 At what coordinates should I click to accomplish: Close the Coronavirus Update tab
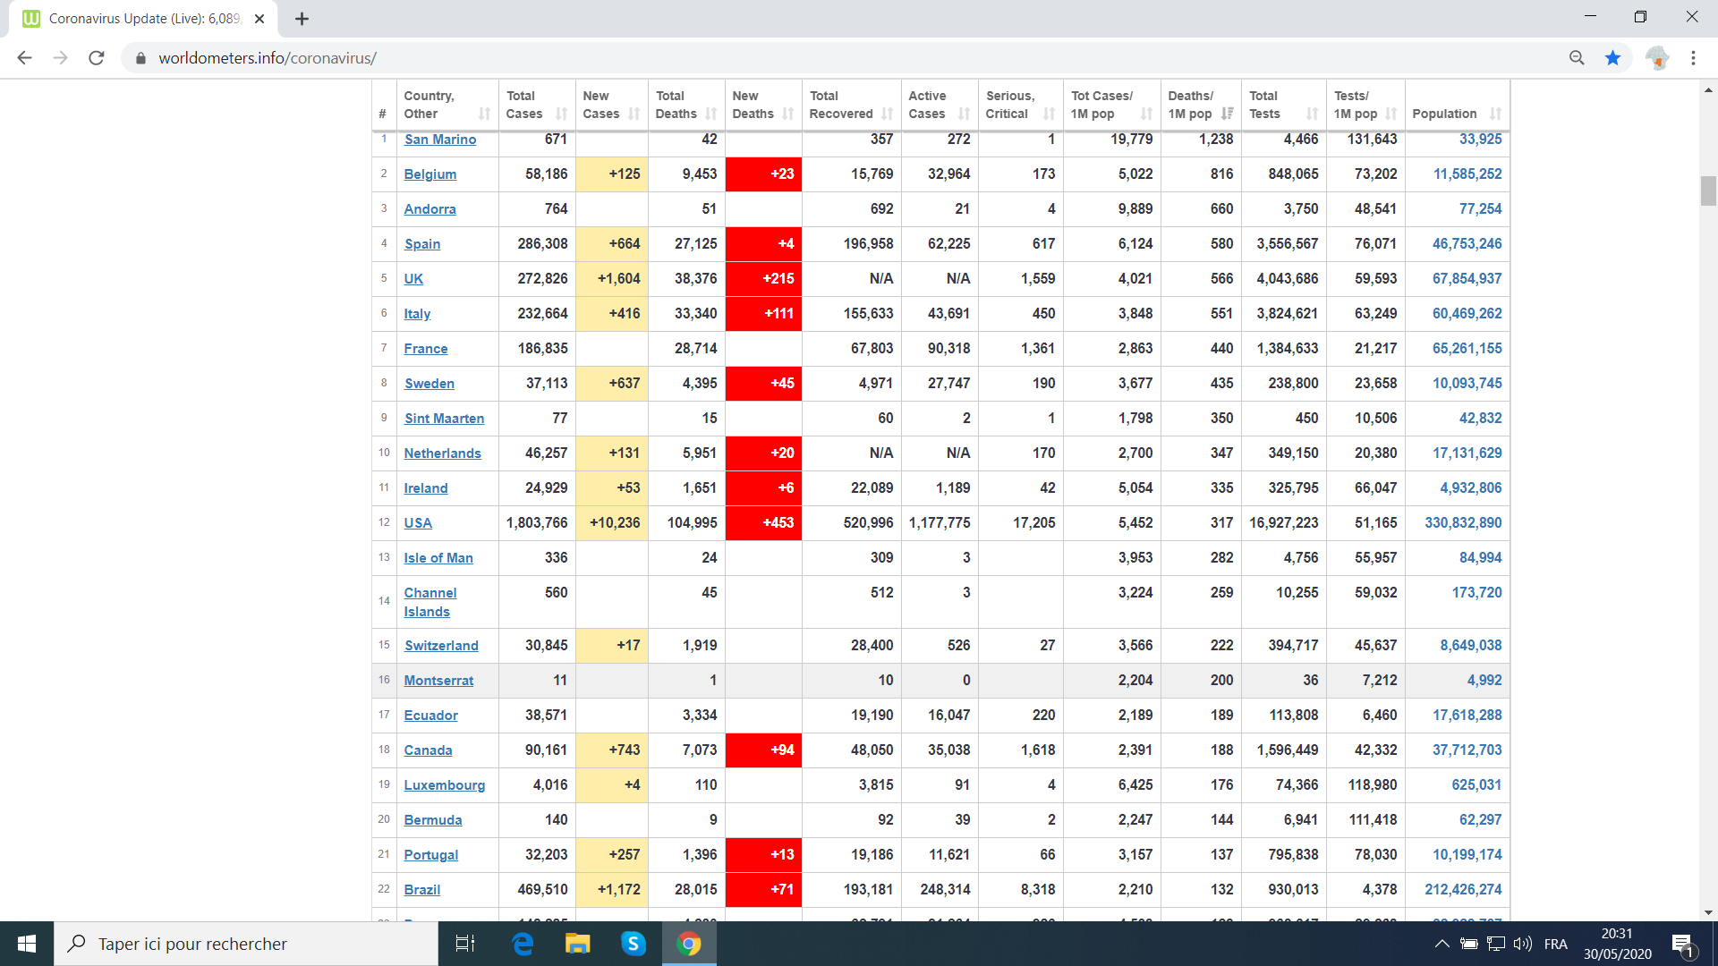pos(259,19)
